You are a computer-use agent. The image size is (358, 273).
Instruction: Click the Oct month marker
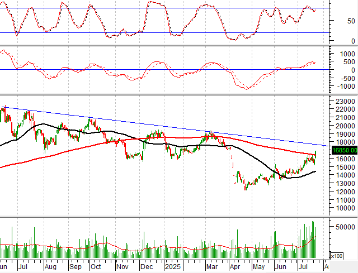[x=96, y=267]
